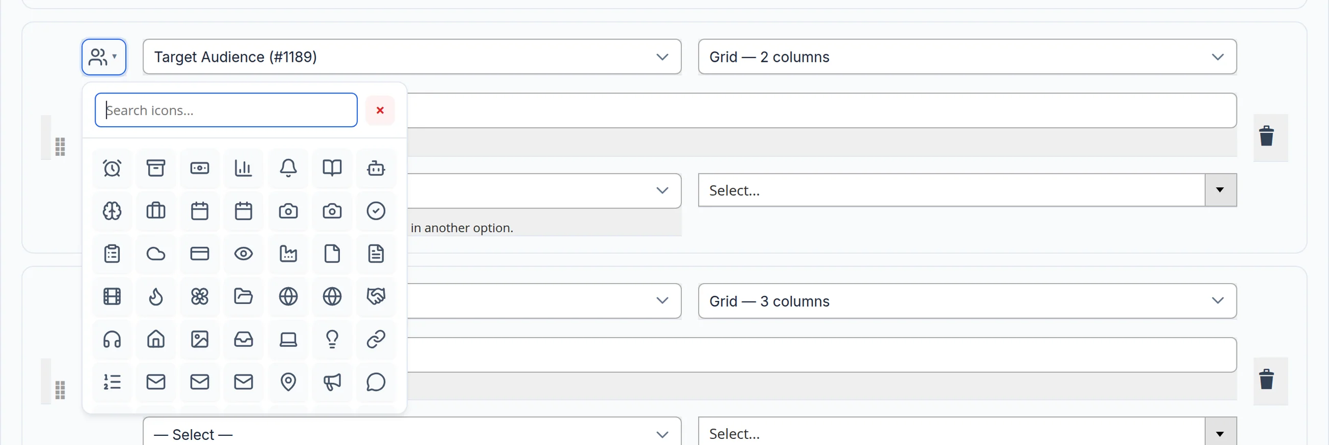This screenshot has width=1329, height=445.
Task: Expand the Grid — 3 columns dropdown
Action: point(967,301)
